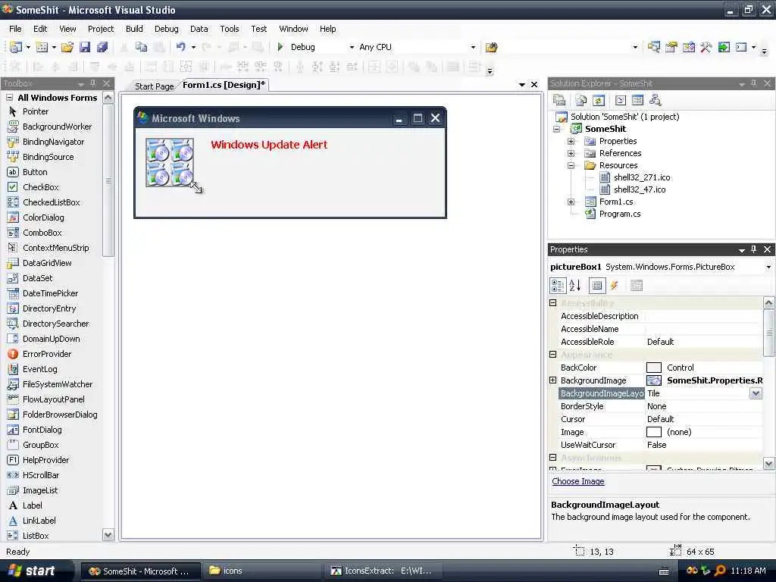The height and width of the screenshot is (582, 776).
Task: Click the New Project toolbar icon
Action: [16, 47]
